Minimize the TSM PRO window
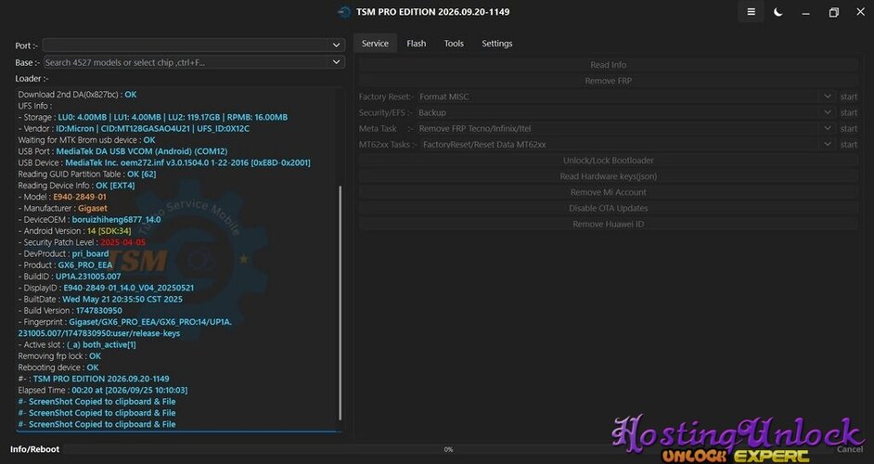The height and width of the screenshot is (464, 874). pyautogui.click(x=805, y=12)
